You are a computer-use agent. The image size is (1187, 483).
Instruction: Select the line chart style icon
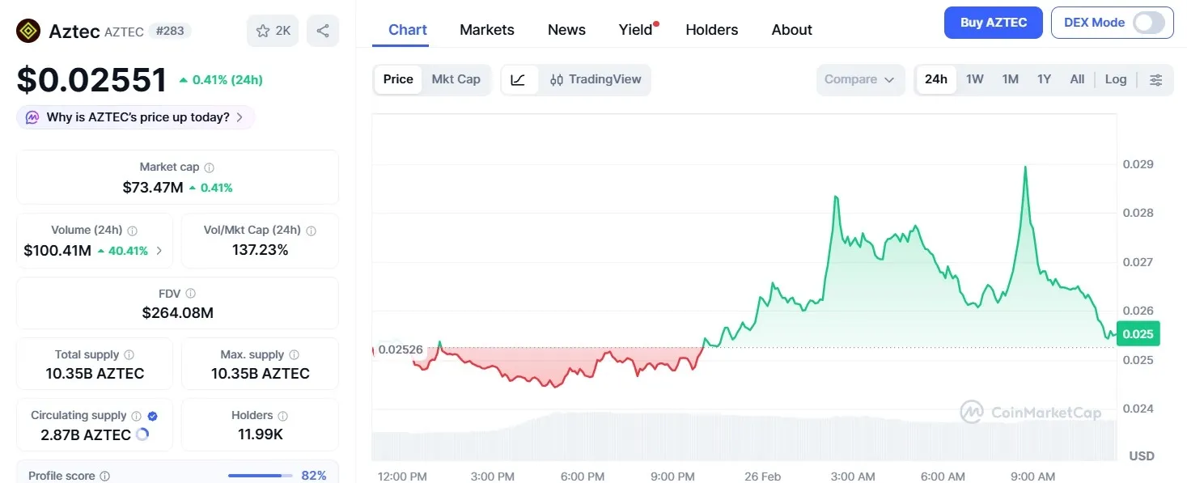pyautogui.click(x=518, y=79)
